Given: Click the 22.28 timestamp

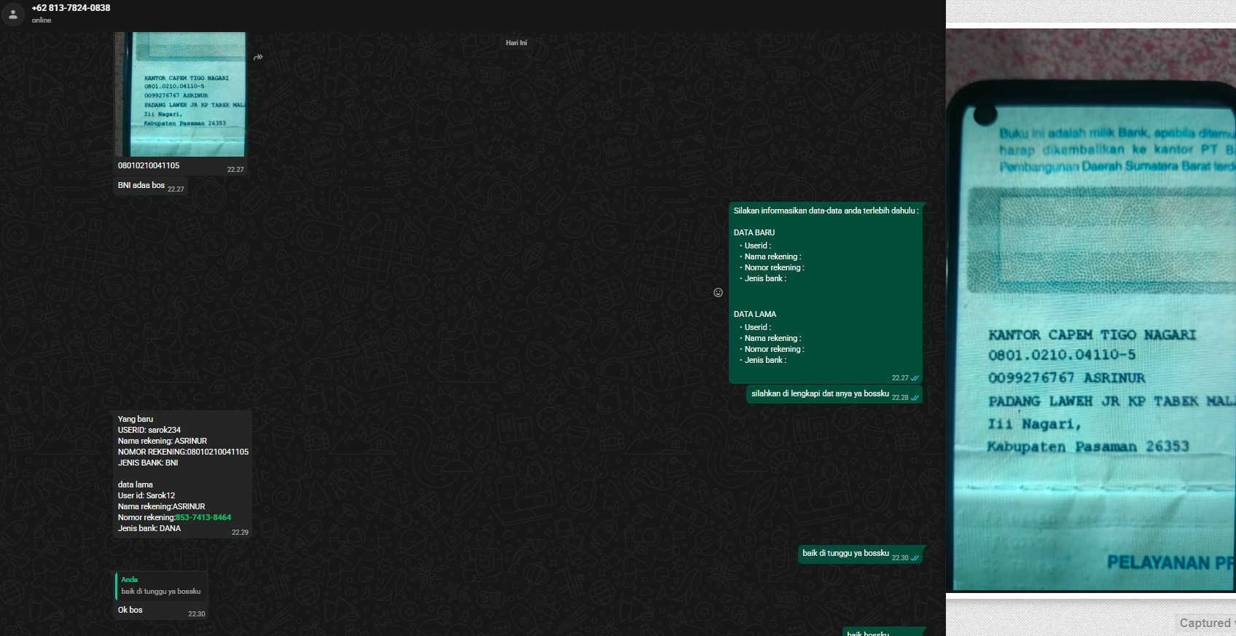Looking at the screenshot, I should tap(900, 398).
